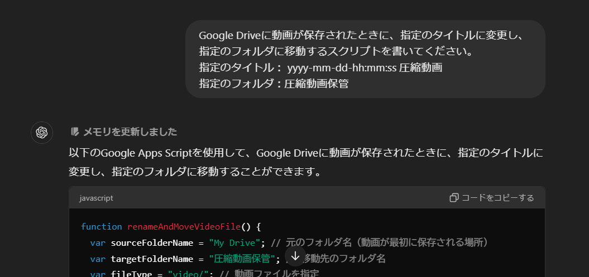589x277 pixels.
Task: Click the copy icon in code header
Action: pos(454,198)
